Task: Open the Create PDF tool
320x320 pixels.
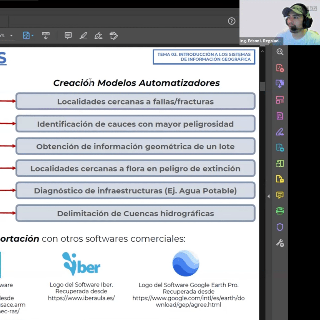Action: (x=280, y=68)
